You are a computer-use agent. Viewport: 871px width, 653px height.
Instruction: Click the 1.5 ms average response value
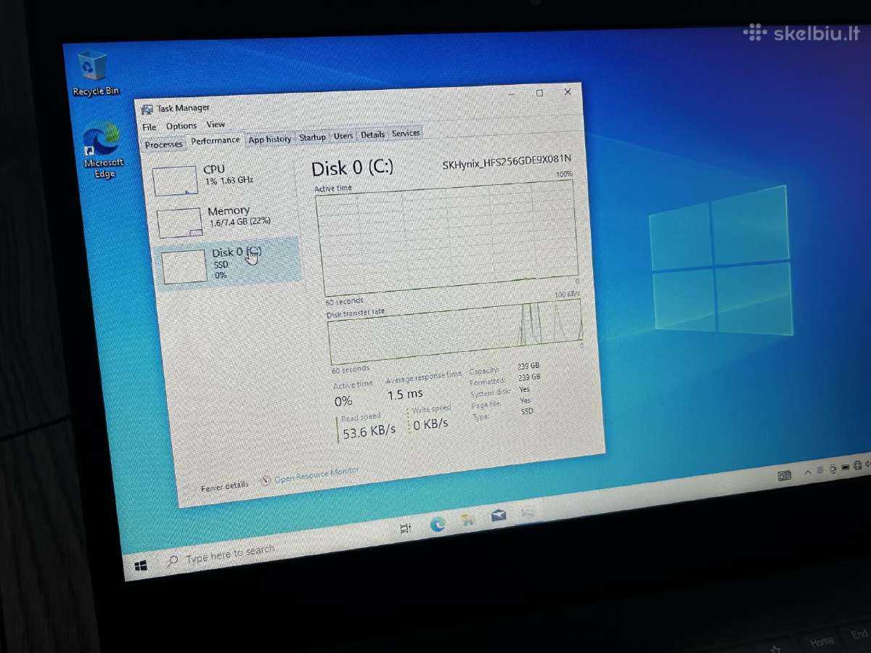click(405, 394)
